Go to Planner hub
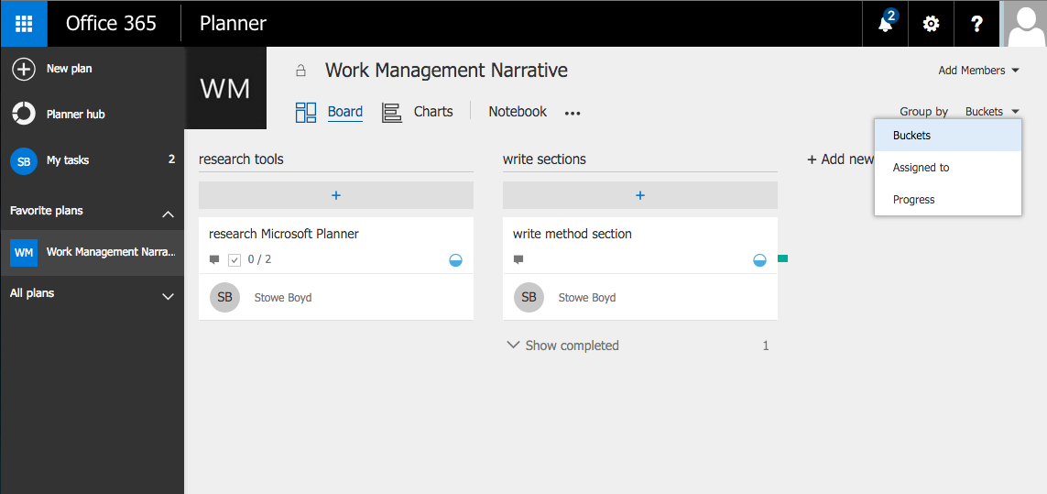The image size is (1047, 494). [75, 115]
